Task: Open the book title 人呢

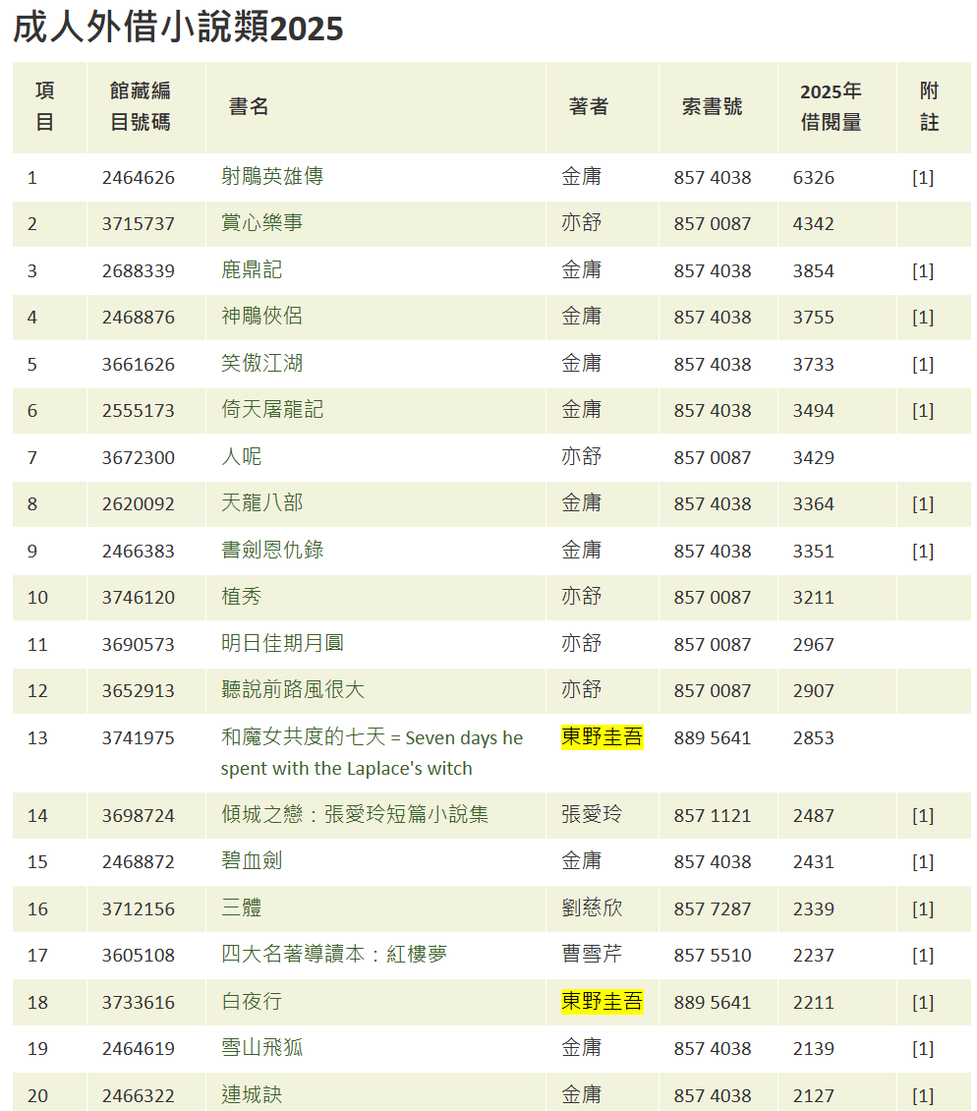Action: pos(241,457)
